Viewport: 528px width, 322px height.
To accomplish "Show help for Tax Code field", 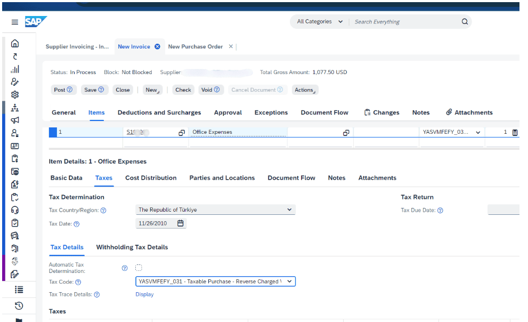I will pos(78,282).
